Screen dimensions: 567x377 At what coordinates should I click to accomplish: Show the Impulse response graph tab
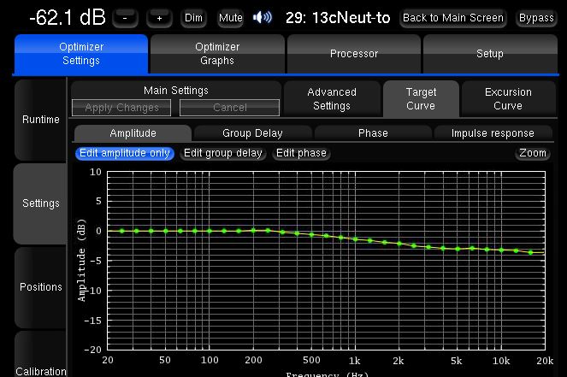(493, 133)
